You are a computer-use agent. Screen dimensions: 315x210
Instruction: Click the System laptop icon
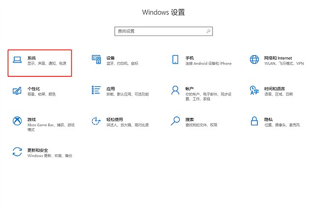(17, 60)
